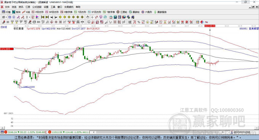Click the red pencil drawing tool

4,22
